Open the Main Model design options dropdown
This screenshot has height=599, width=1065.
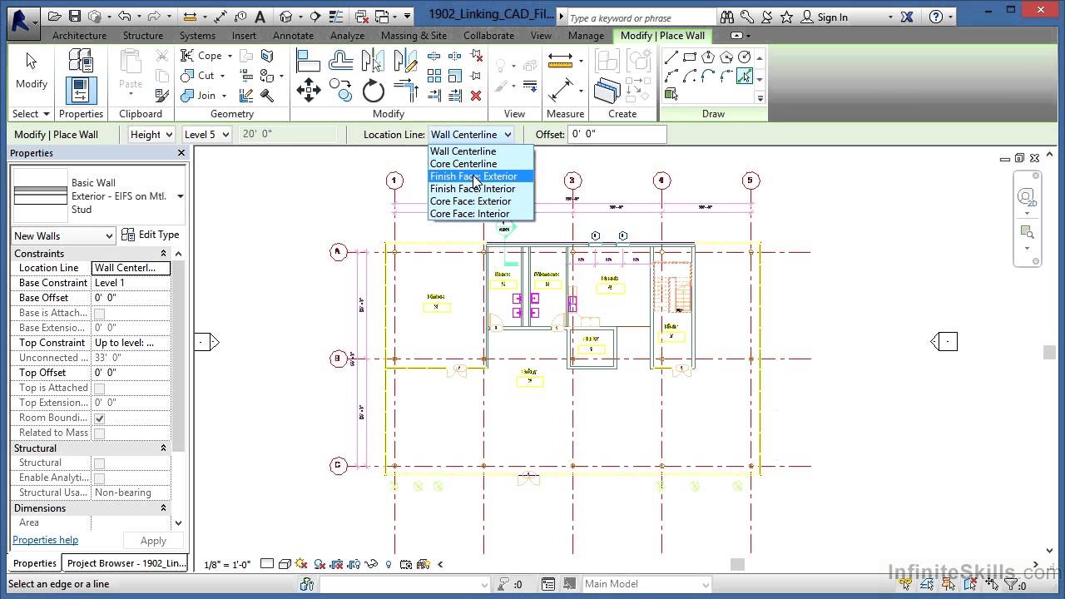pos(647,584)
